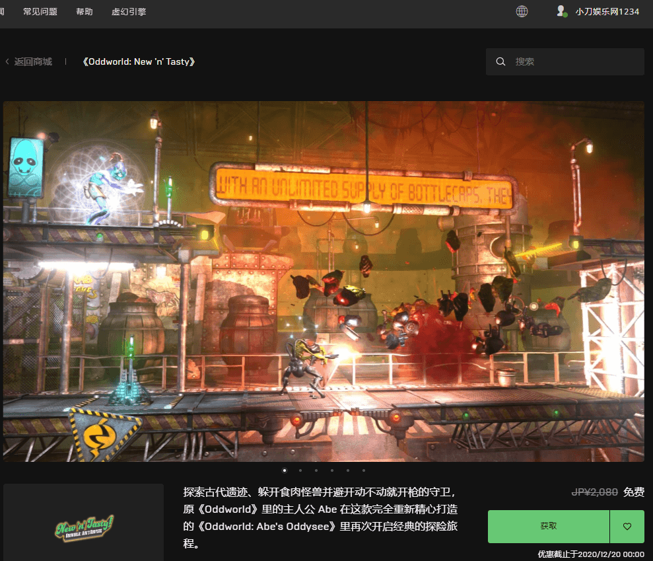
Task: Focus the 搜索 input field
Action: tap(565, 61)
